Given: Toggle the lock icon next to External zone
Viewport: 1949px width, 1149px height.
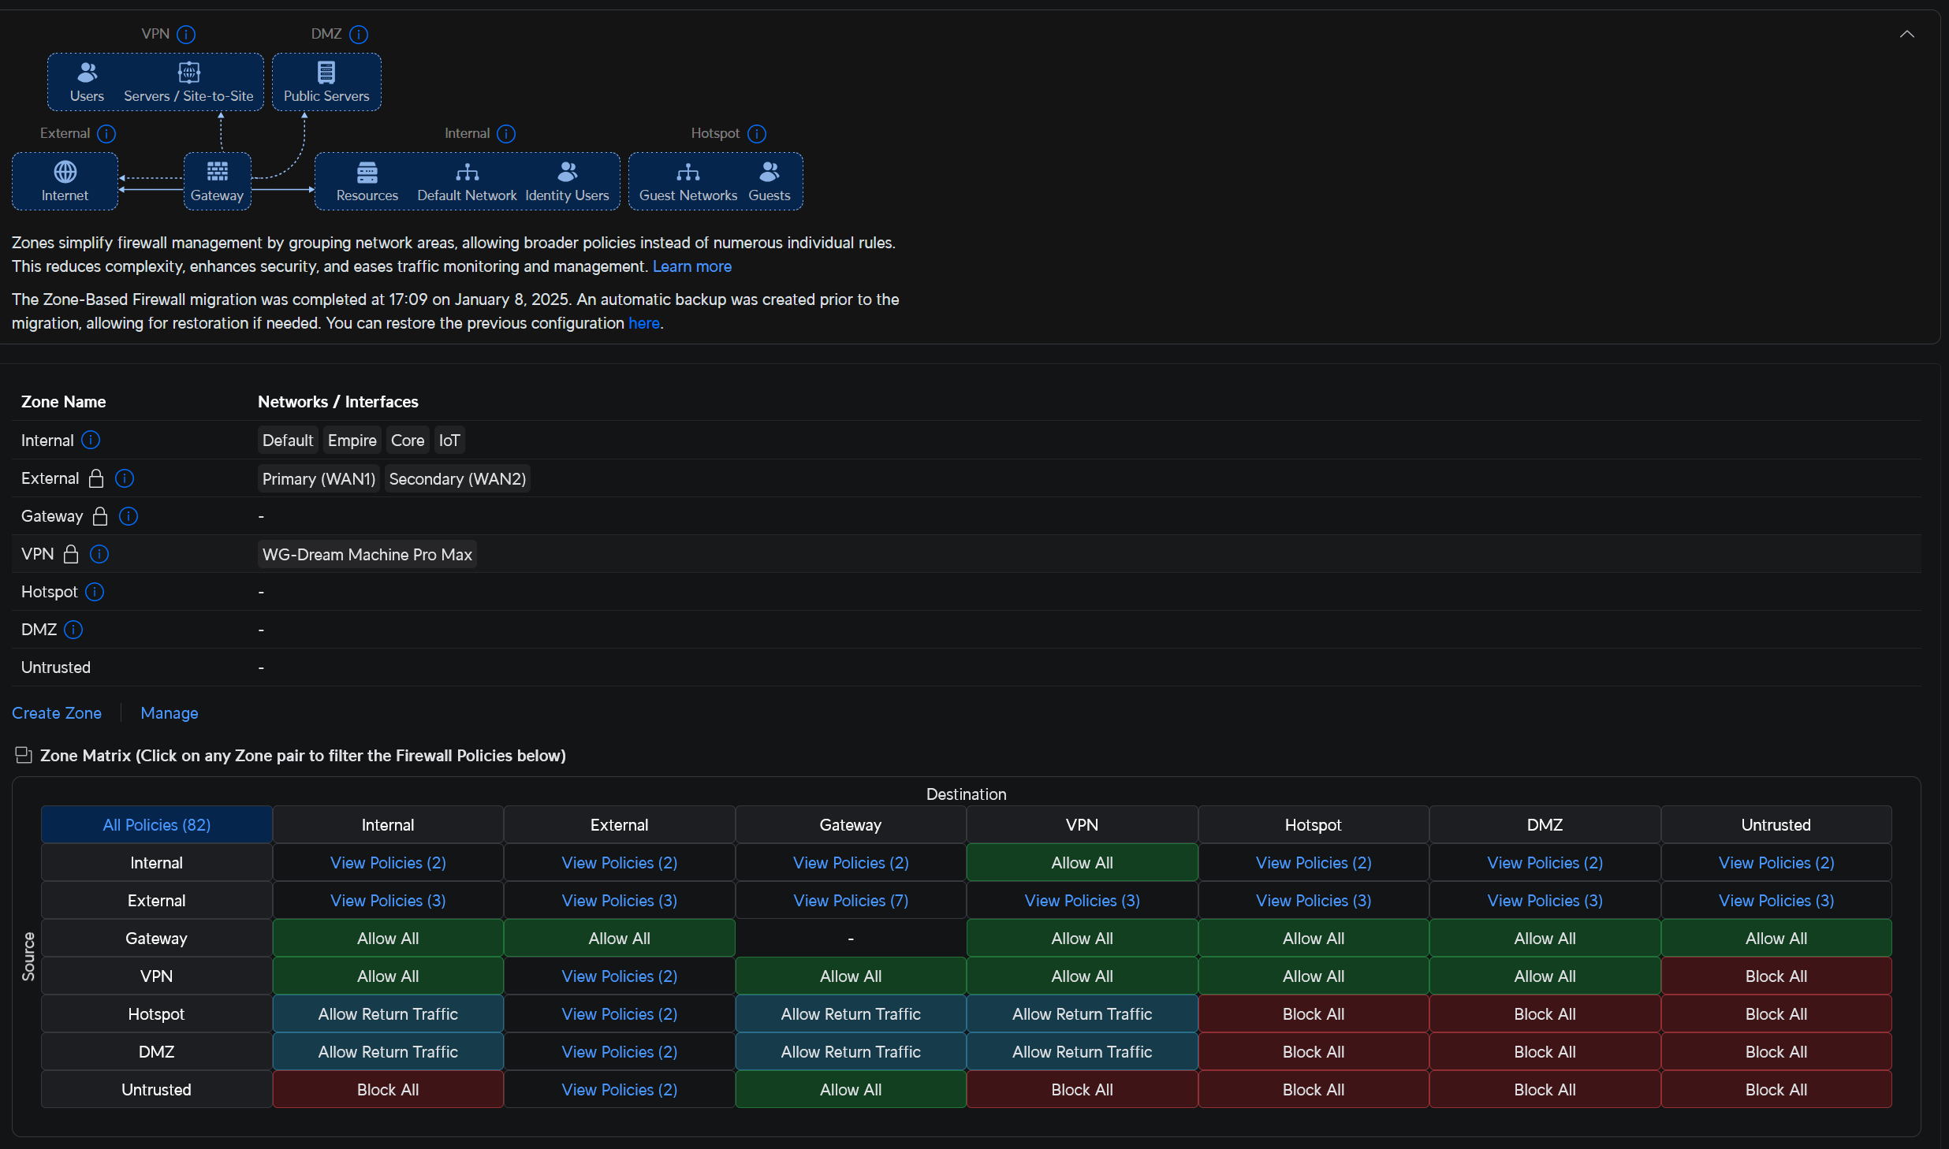Looking at the screenshot, I should pos(96,478).
